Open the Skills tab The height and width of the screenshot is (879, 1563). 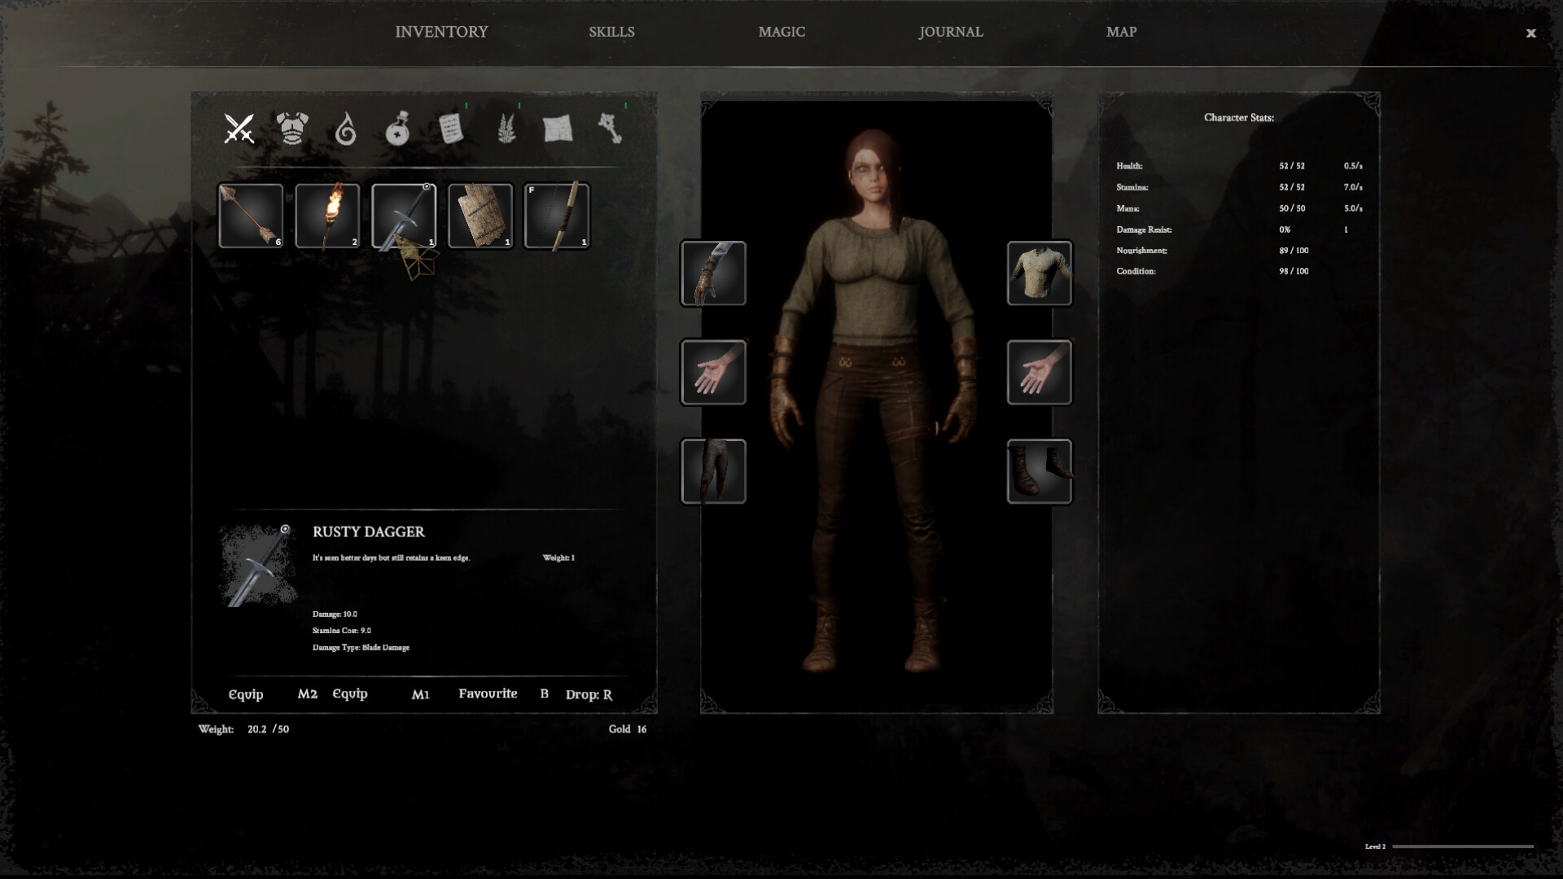(x=611, y=32)
